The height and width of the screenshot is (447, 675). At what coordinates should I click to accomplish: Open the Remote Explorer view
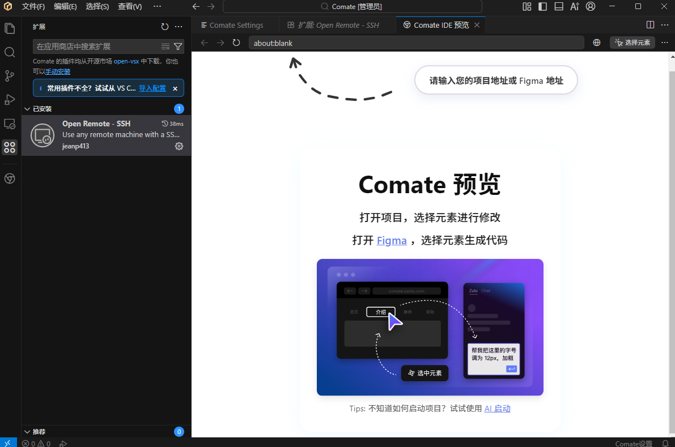pos(10,124)
